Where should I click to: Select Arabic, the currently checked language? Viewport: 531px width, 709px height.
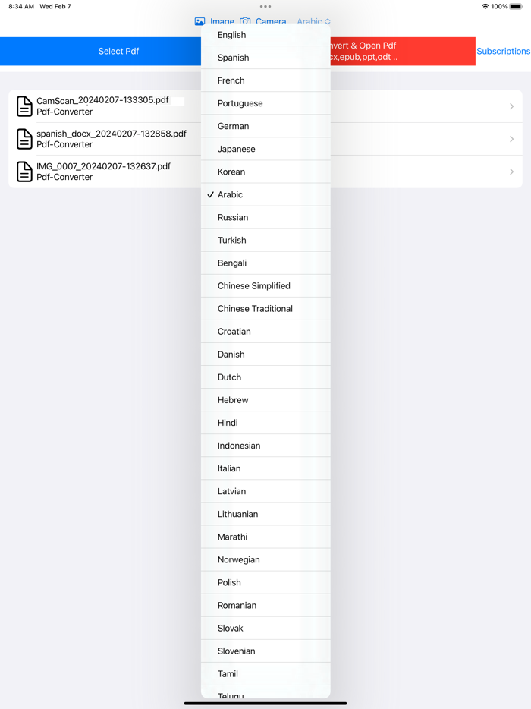[265, 194]
